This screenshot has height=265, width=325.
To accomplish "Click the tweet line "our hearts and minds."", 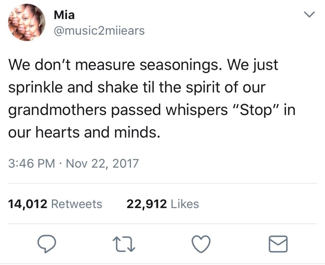I will tap(84, 132).
